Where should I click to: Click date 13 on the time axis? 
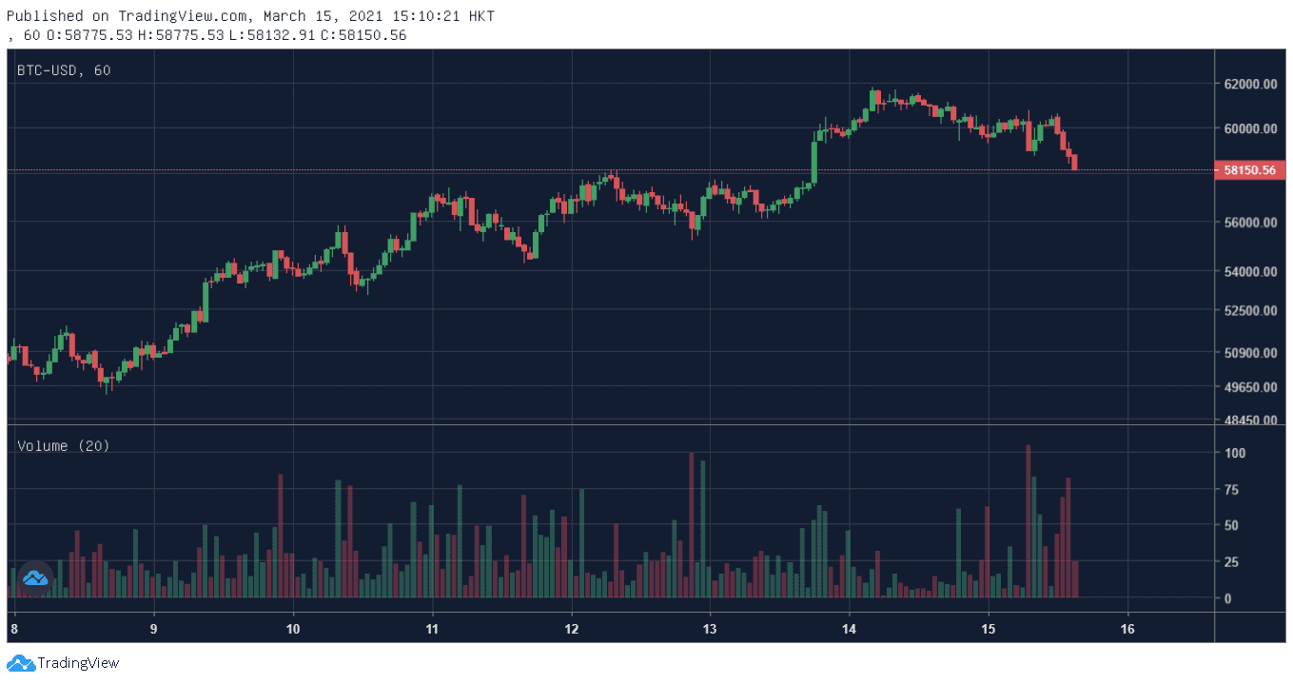(x=710, y=629)
